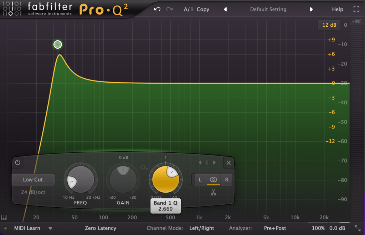Open full screen mode via the expand icon

click(356, 9)
